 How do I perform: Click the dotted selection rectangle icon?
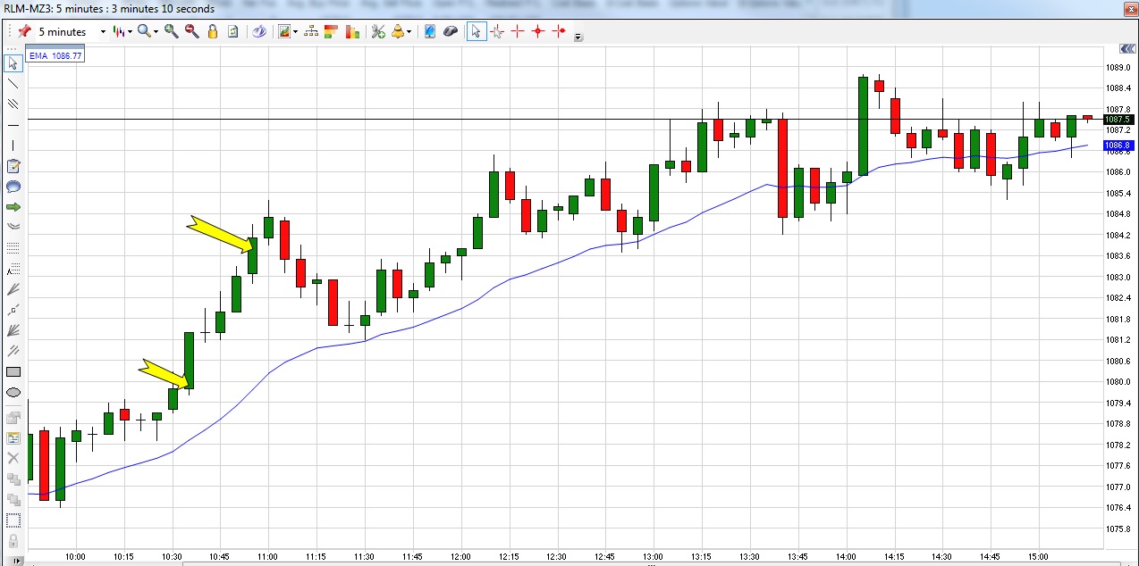coord(13,520)
